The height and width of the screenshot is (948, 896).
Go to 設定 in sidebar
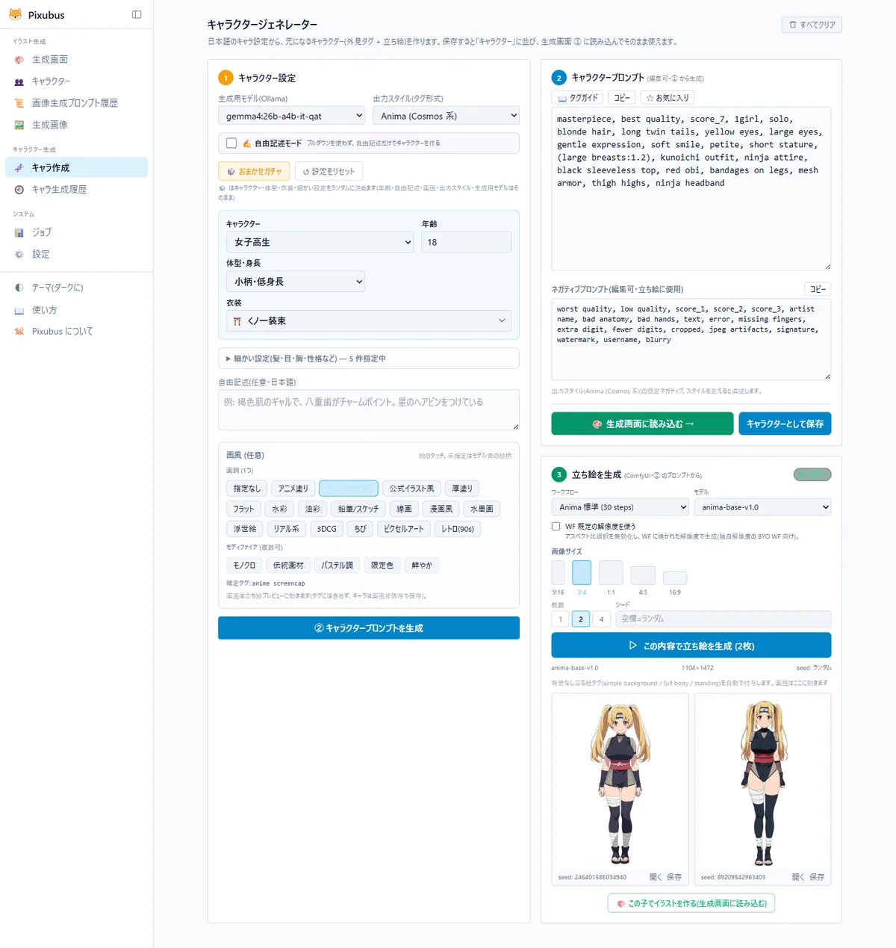tap(76, 254)
